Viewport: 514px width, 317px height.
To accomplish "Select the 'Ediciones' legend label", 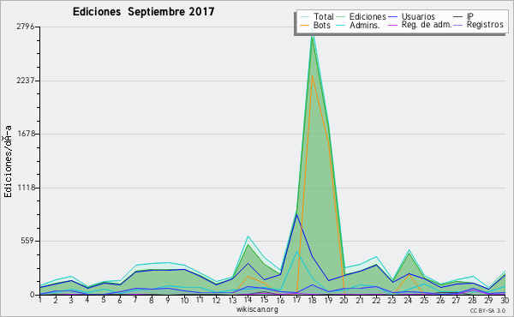I will tap(368, 16).
